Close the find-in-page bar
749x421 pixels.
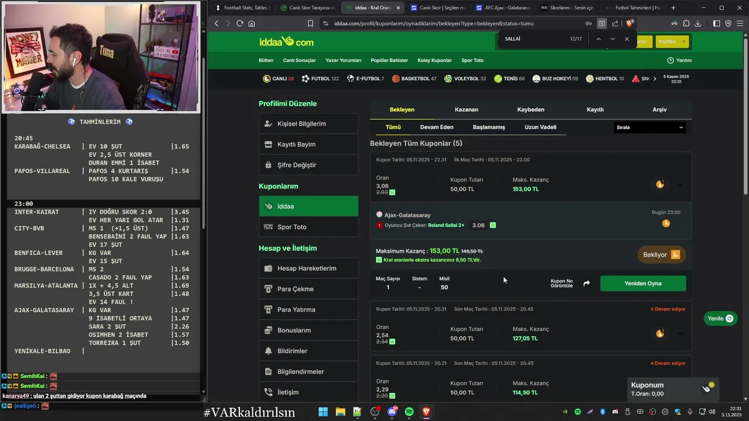[x=627, y=39]
